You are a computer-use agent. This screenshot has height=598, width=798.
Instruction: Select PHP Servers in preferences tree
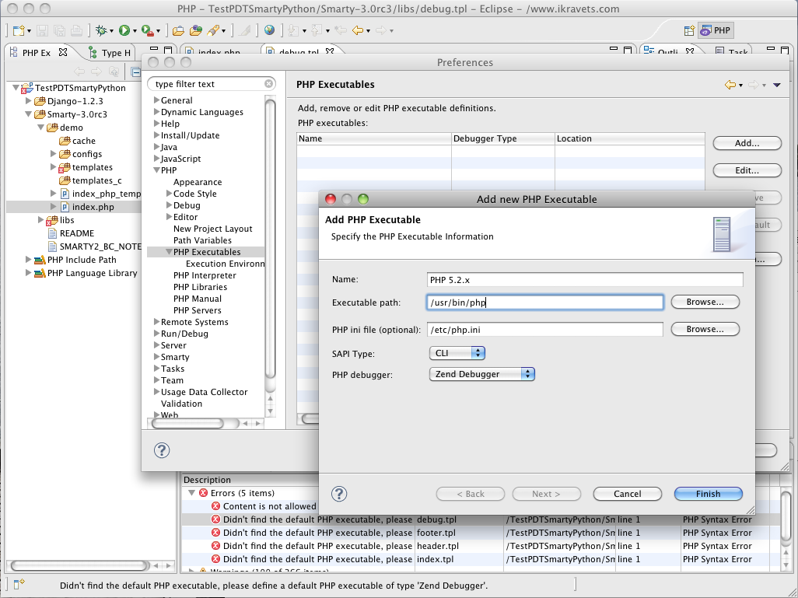pos(197,310)
